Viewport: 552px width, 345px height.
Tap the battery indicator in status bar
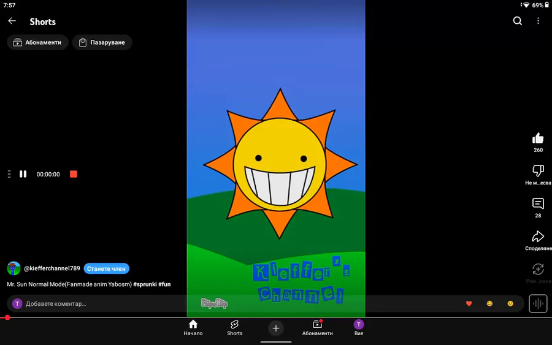(x=546, y=5)
